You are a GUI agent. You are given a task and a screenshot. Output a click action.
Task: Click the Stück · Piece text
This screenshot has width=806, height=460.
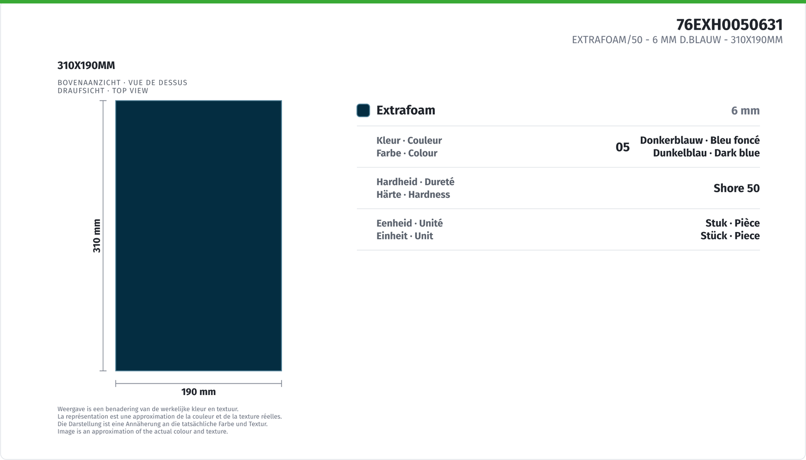tap(730, 236)
